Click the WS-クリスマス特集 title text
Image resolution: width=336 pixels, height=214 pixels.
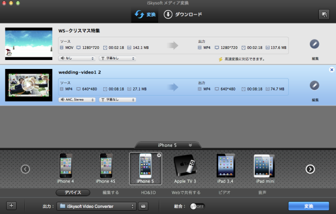79,31
